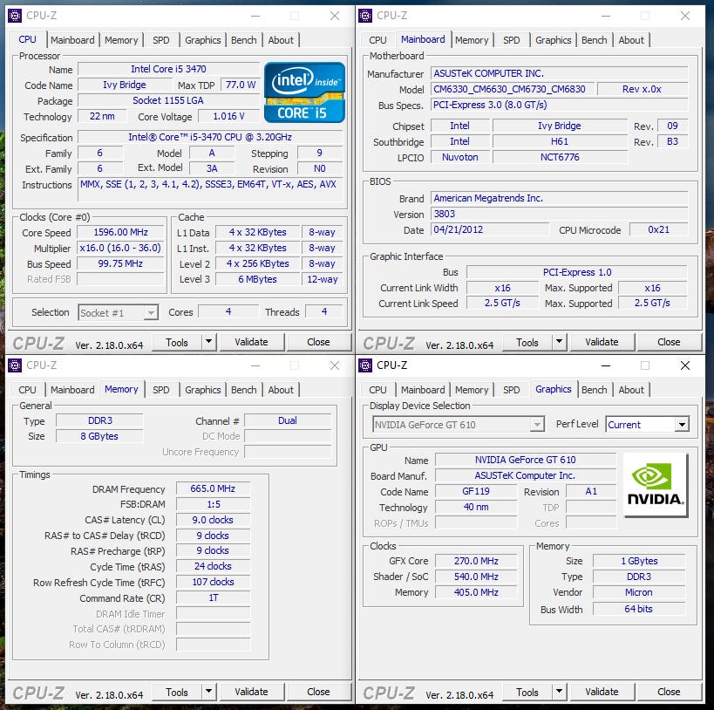Switch to Mainboard tab in CPU window

[72, 40]
